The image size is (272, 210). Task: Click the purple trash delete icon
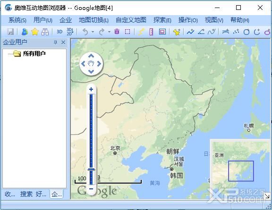pyautogui.click(x=117, y=32)
